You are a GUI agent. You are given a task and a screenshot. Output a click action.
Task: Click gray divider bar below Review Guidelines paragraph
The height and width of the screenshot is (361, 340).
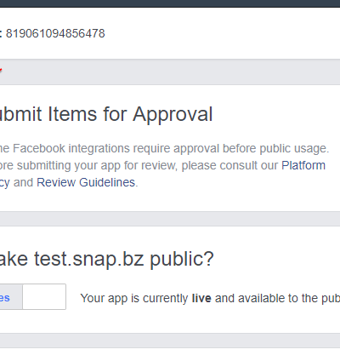point(170,219)
